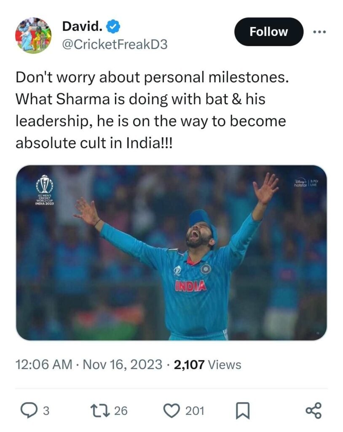Screen dimensions: 343x432
Task: Click the 201 likes count
Action: (195, 410)
